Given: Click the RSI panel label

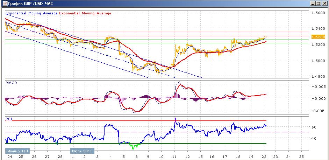Looking at the screenshot, I should point(9,119).
